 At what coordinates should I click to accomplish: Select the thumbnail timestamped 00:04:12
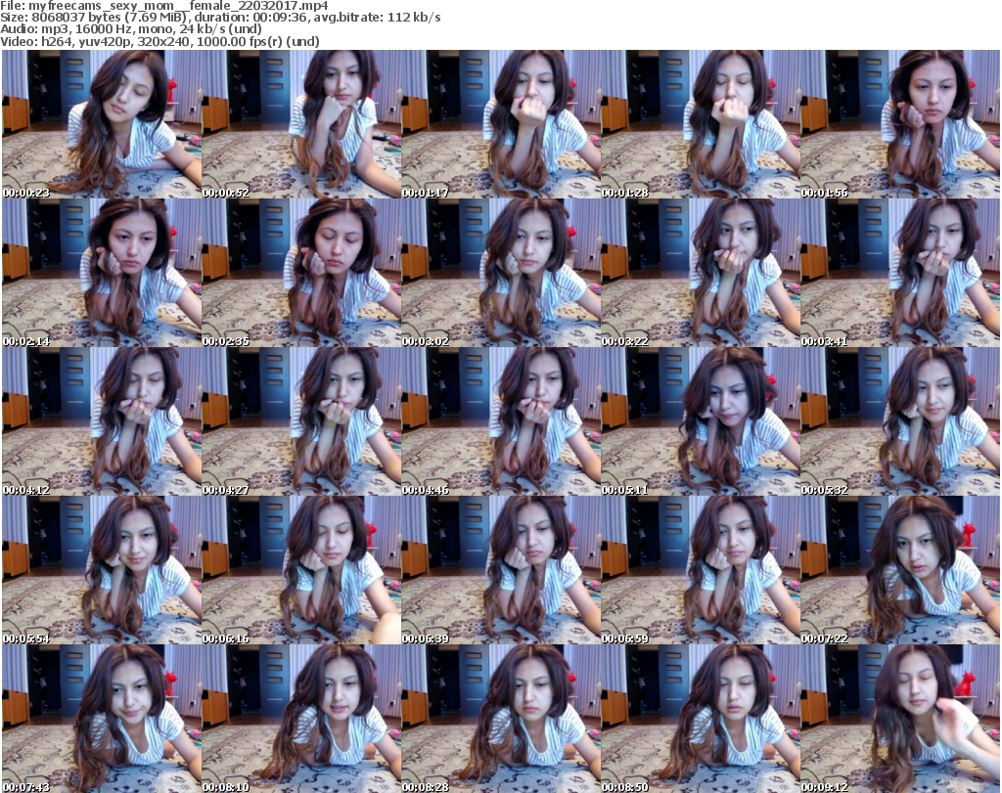pyautogui.click(x=102, y=421)
